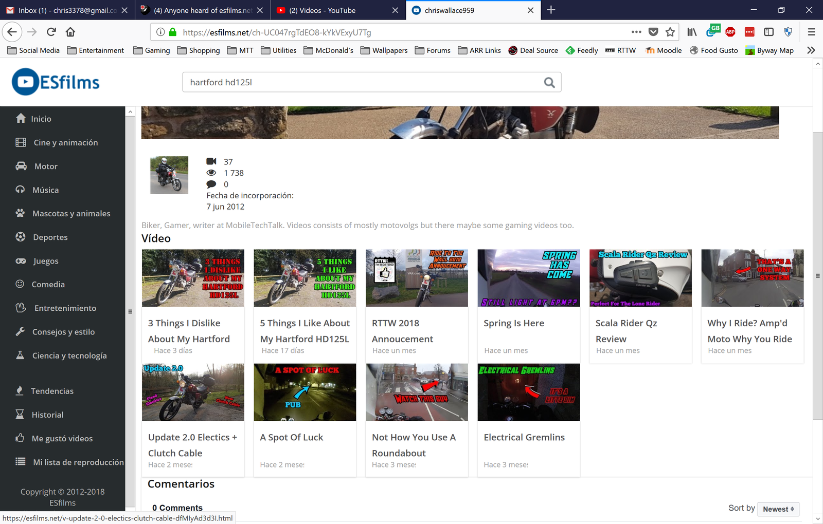
Task: Open the page actions three-dots menu
Action: point(636,32)
